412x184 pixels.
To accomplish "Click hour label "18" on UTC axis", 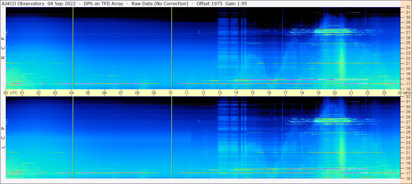I will pyautogui.click(x=302, y=93).
